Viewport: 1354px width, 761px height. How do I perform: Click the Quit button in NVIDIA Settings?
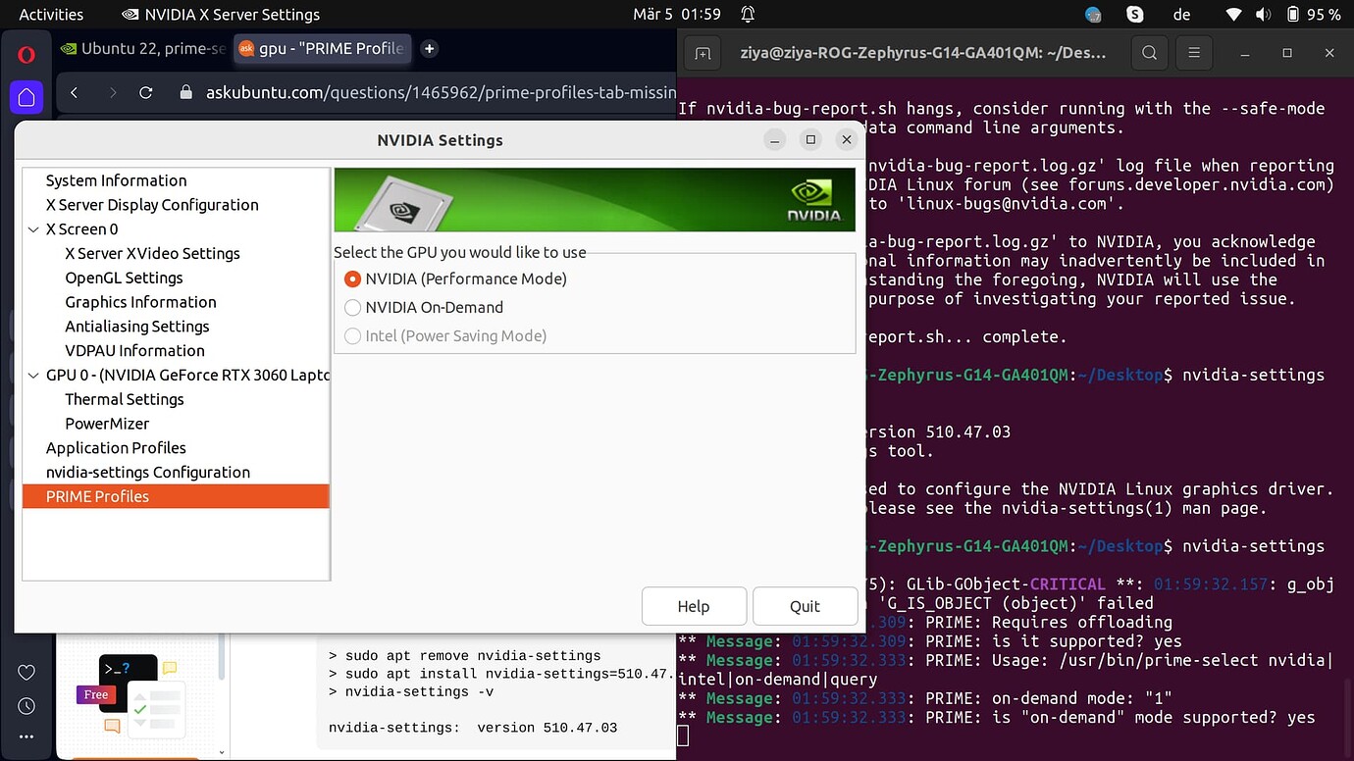[x=805, y=606]
